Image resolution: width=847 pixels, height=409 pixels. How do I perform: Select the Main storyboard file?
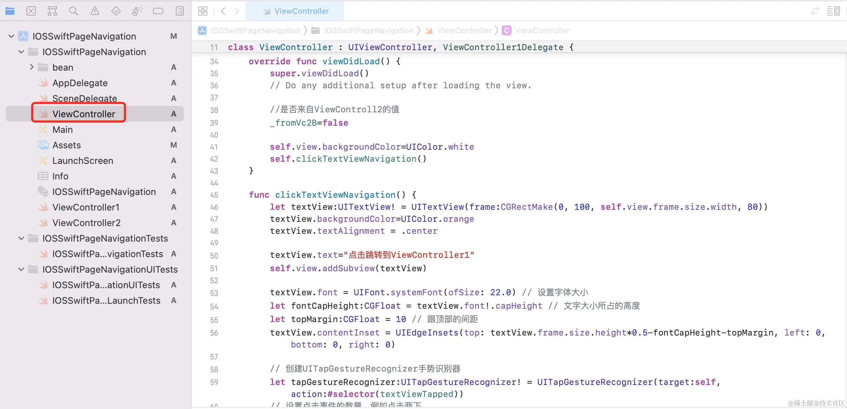pyautogui.click(x=63, y=130)
